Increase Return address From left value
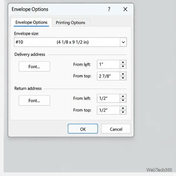 point(123,96)
